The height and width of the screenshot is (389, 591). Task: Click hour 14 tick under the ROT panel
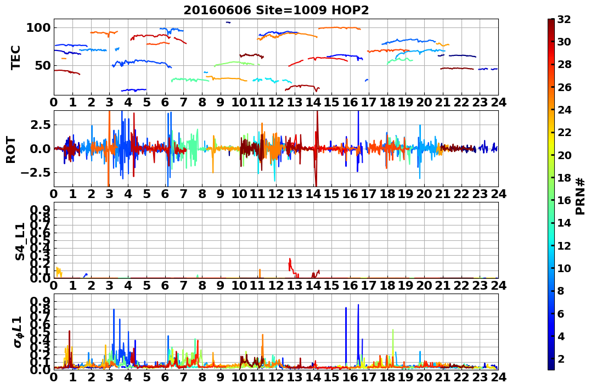(x=313, y=194)
